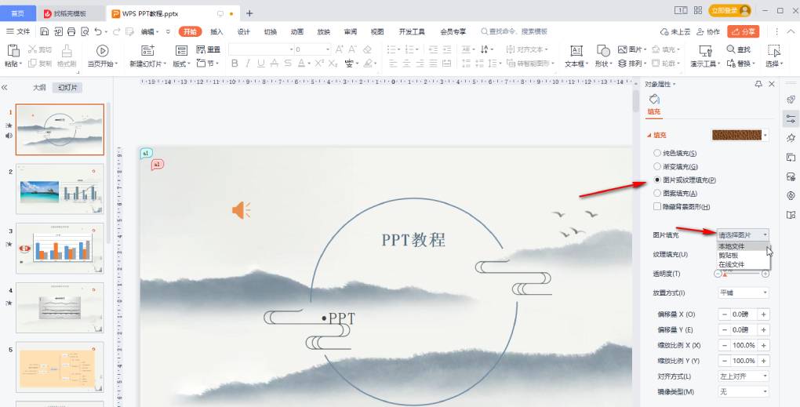Open the Animation (动画) ribbon tab
This screenshot has width=800, height=407.
point(297,31)
